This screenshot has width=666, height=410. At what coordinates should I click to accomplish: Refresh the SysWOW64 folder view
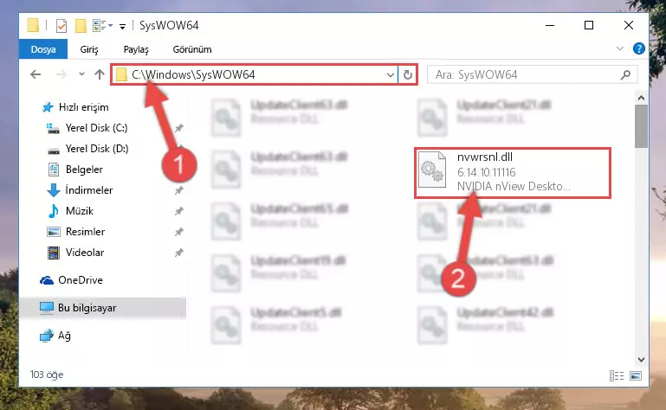[407, 74]
